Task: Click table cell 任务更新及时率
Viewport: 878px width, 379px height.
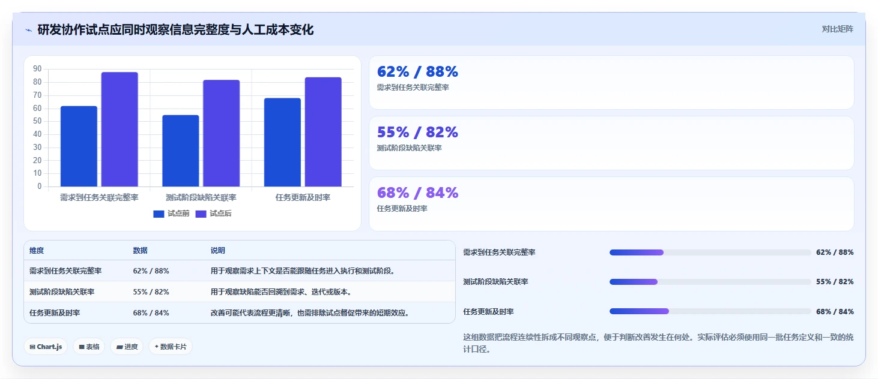Action: click(55, 313)
